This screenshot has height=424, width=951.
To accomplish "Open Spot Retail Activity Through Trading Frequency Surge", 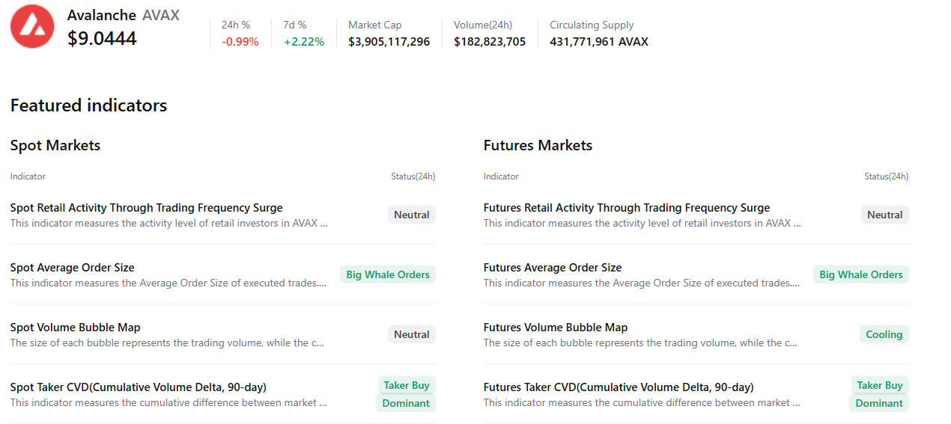I will pos(147,208).
